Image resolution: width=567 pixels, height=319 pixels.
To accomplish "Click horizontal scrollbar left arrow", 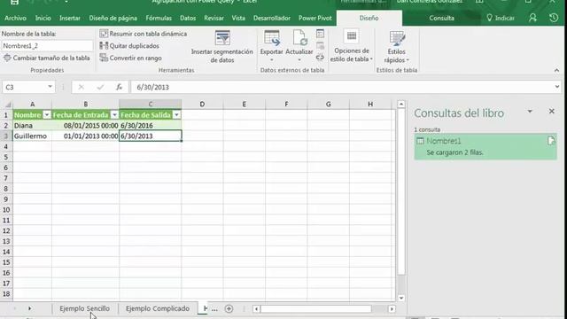I will tap(256, 309).
